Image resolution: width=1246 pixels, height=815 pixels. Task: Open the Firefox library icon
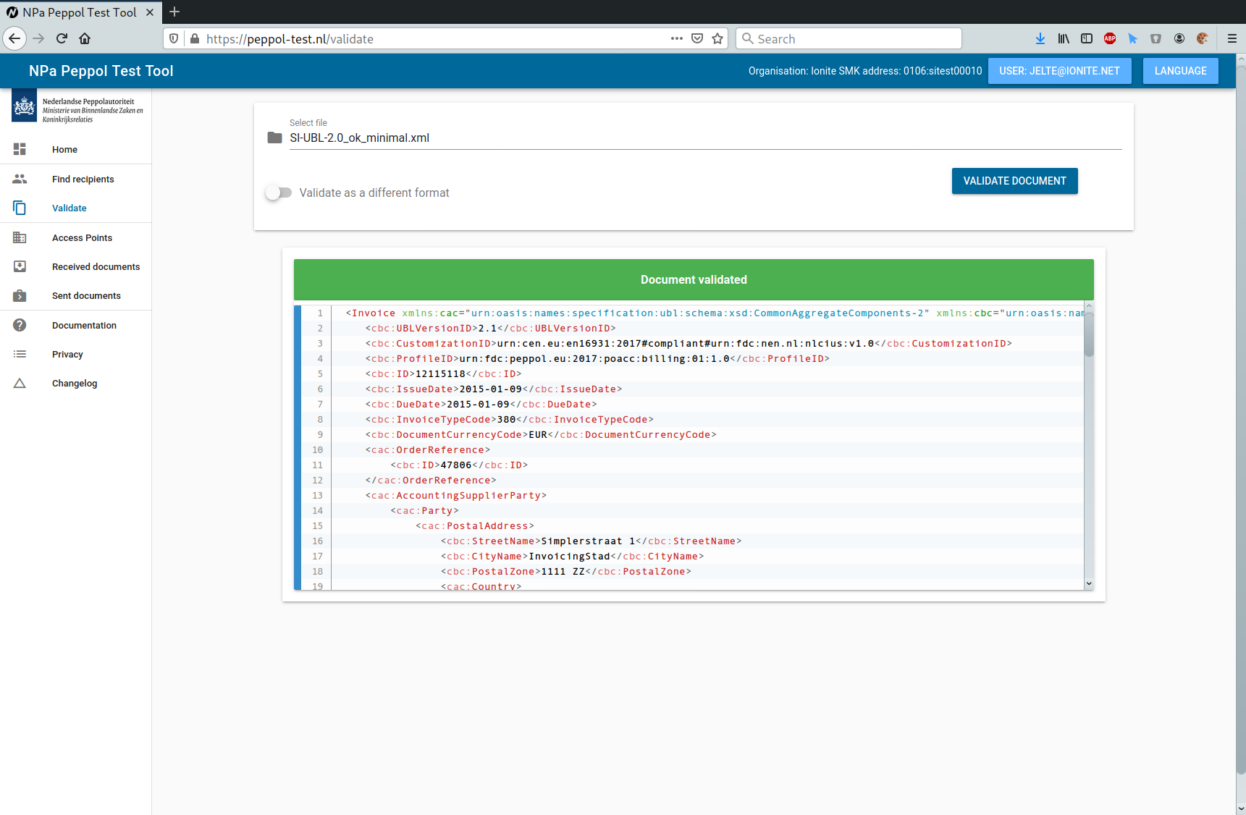click(1064, 38)
